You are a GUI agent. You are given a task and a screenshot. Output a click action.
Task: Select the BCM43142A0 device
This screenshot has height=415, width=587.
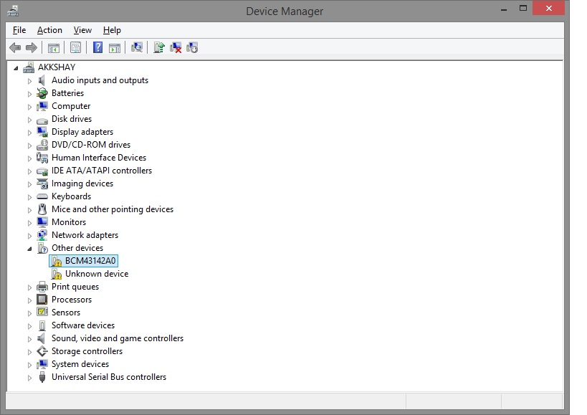point(90,261)
